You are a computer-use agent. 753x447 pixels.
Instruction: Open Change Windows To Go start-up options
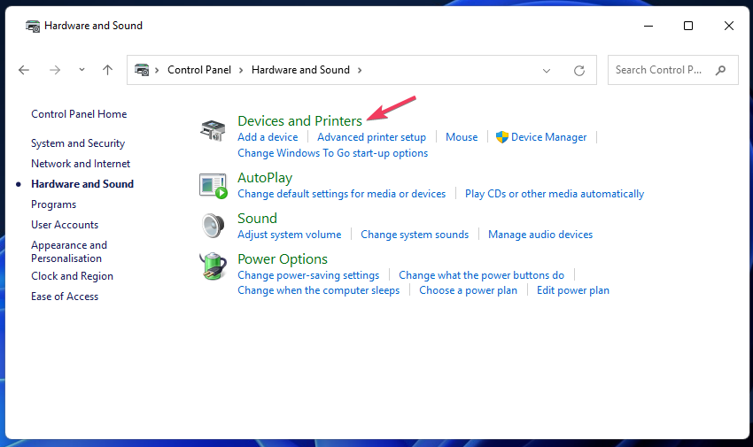click(x=333, y=153)
